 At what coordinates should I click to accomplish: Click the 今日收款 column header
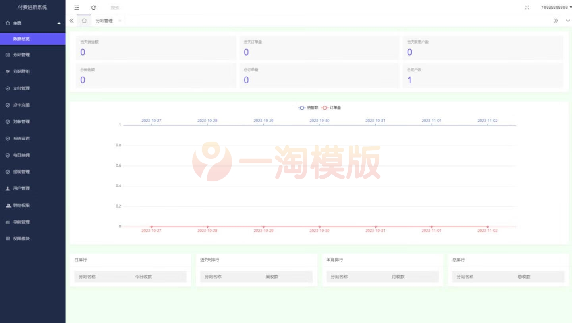tap(143, 277)
